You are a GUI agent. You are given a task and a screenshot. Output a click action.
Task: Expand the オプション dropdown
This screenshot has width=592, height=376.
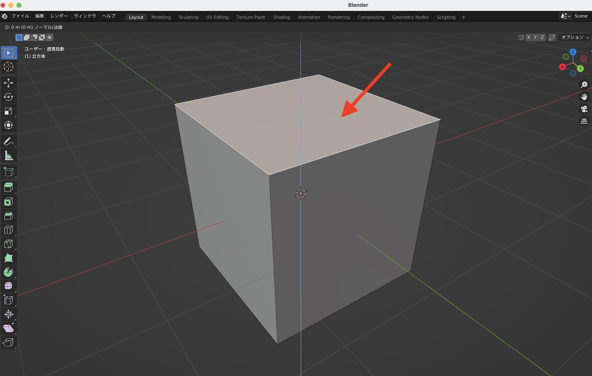575,37
